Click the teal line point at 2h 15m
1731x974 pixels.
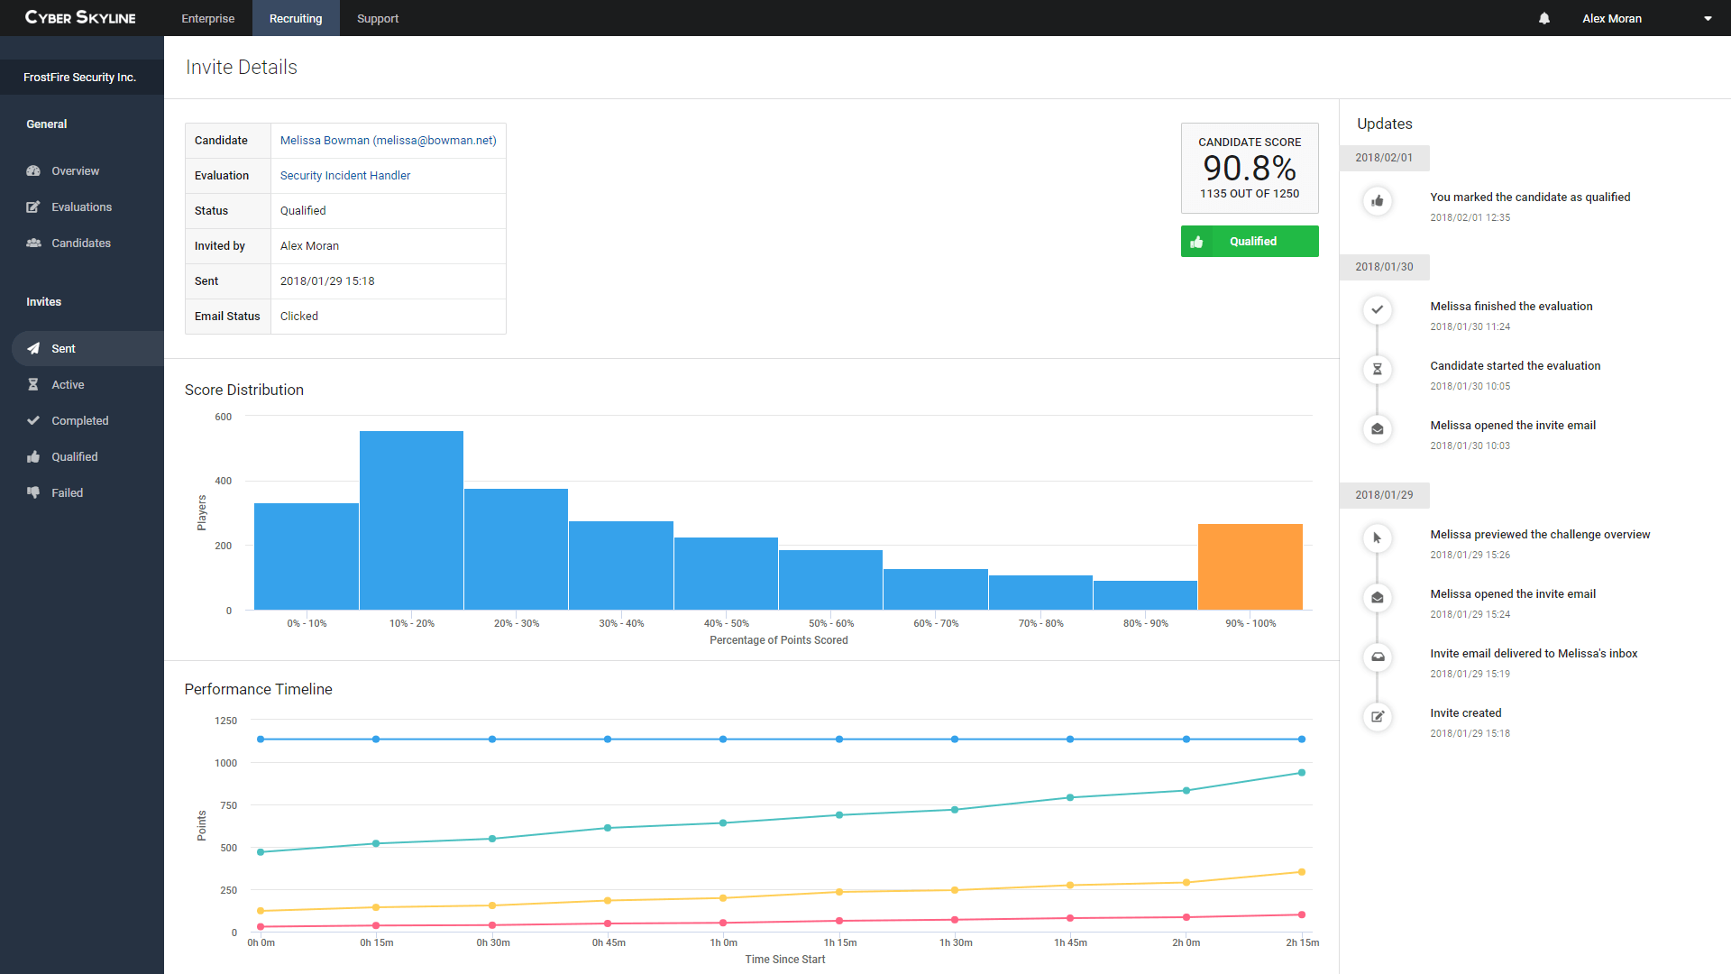(1301, 773)
